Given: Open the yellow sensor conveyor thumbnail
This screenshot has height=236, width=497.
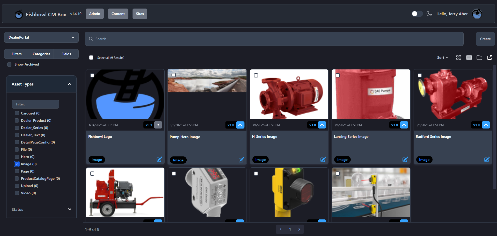Looking at the screenshot, I should (x=371, y=192).
